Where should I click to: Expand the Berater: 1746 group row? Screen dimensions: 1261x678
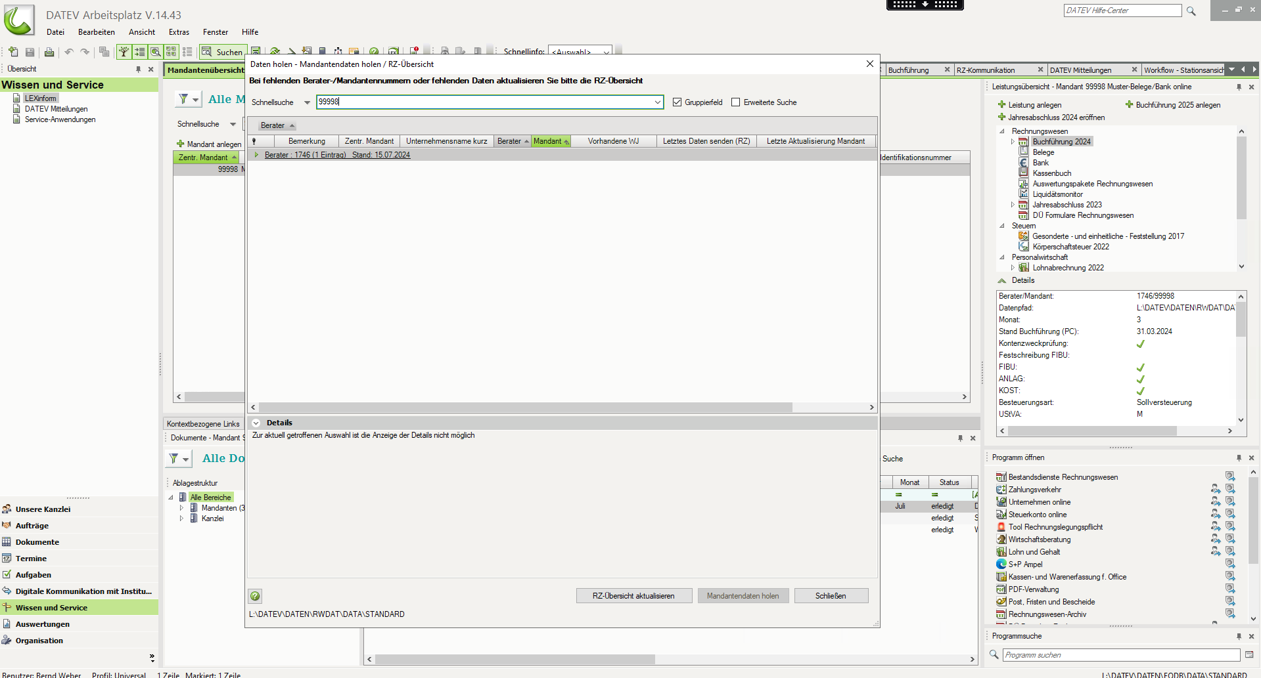256,155
